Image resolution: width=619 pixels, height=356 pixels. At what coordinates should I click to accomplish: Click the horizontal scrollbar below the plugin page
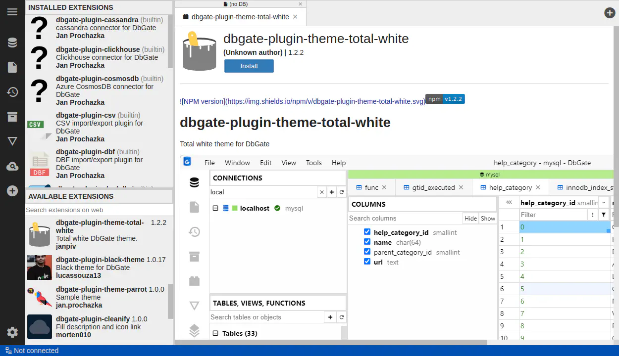click(x=332, y=342)
